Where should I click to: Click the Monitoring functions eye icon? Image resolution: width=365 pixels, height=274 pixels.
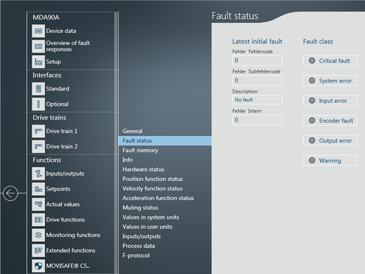(38, 235)
